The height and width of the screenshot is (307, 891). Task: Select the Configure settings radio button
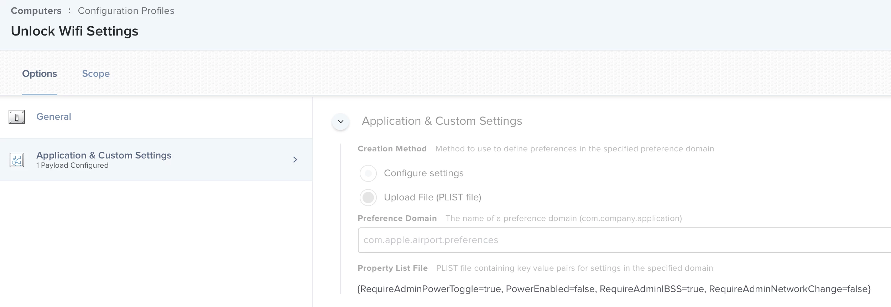[368, 173]
